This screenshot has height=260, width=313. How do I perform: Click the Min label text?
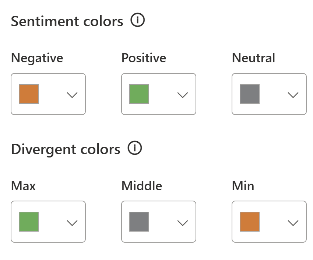[243, 186]
